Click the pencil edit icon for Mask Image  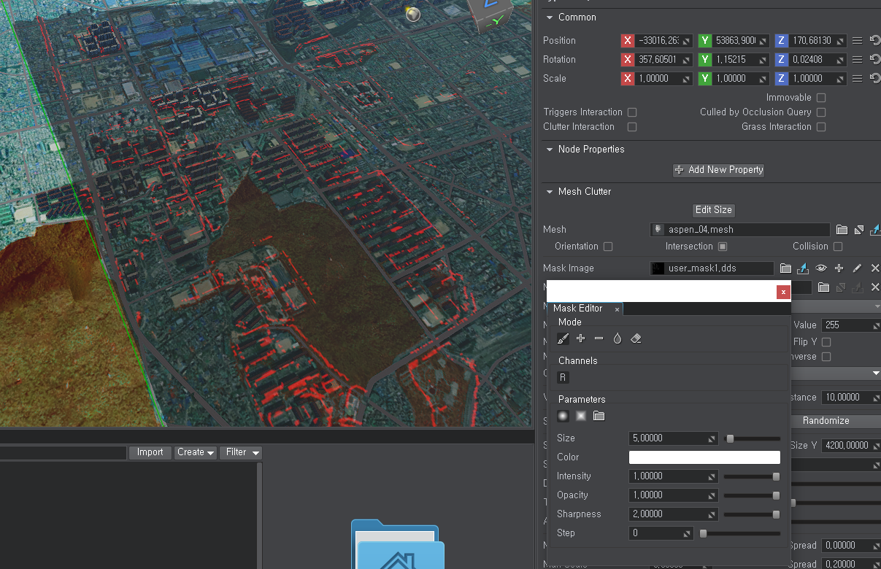point(857,268)
